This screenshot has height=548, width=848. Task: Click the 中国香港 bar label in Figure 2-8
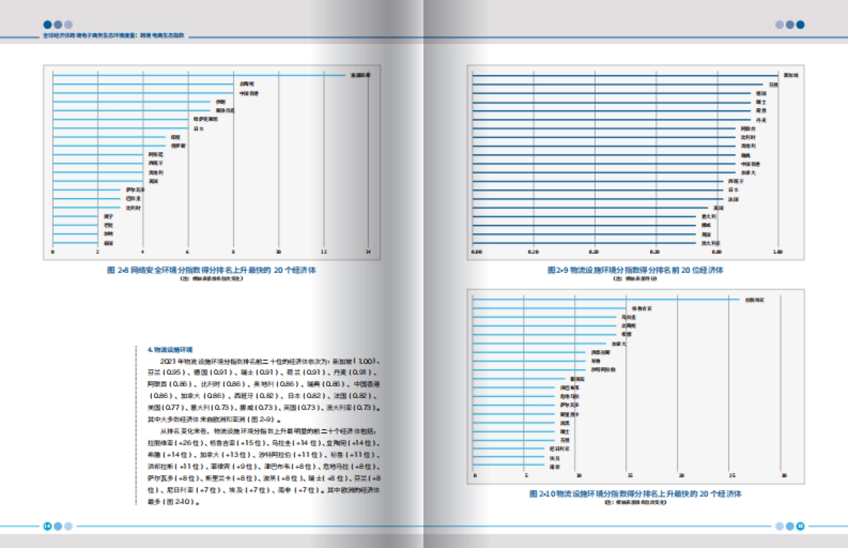tap(248, 93)
